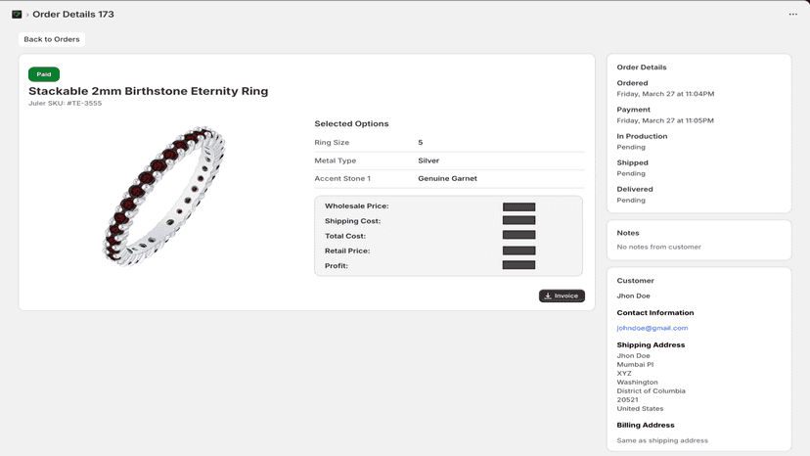Click the Order Details 173 breadcrumb title
Image resolution: width=810 pixels, height=456 pixels.
coord(73,15)
